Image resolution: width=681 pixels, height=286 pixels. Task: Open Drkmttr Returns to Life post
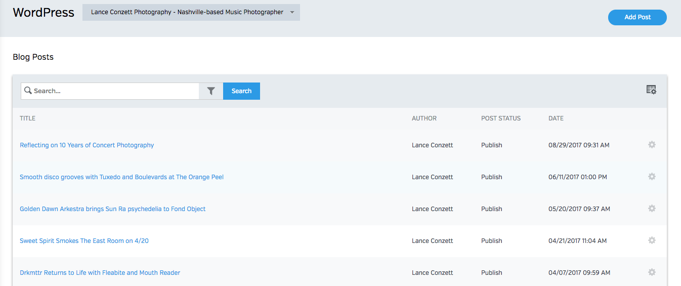point(100,273)
